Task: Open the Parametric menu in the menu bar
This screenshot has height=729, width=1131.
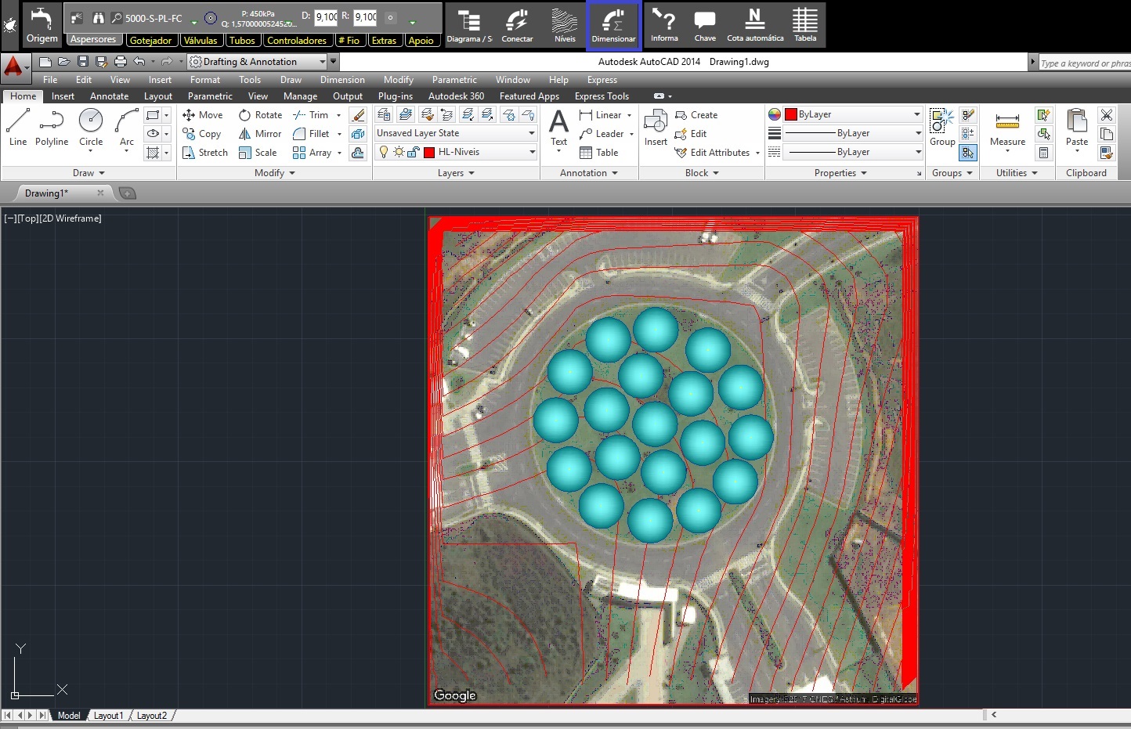Action: pos(454,80)
